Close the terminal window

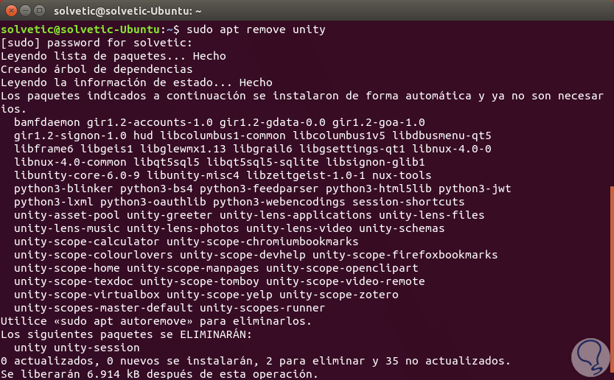click(12, 10)
